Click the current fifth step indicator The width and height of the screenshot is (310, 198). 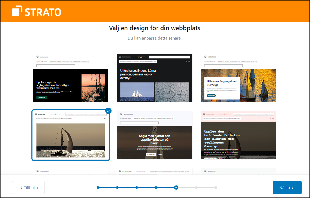tap(176, 188)
